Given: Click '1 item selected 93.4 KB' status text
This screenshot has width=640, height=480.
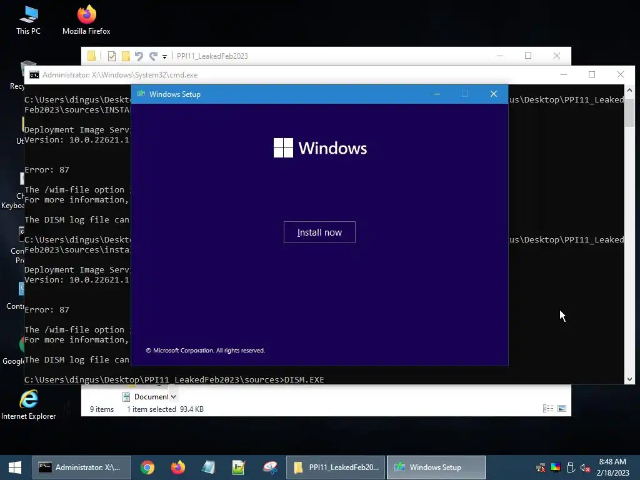Looking at the screenshot, I should 165,409.
